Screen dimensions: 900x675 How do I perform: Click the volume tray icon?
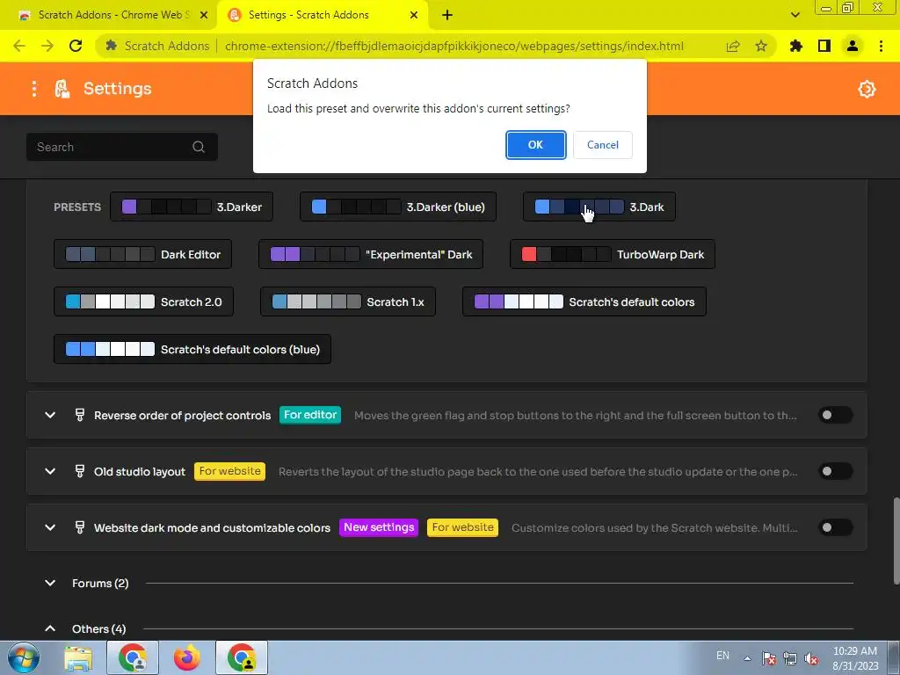[811, 658]
